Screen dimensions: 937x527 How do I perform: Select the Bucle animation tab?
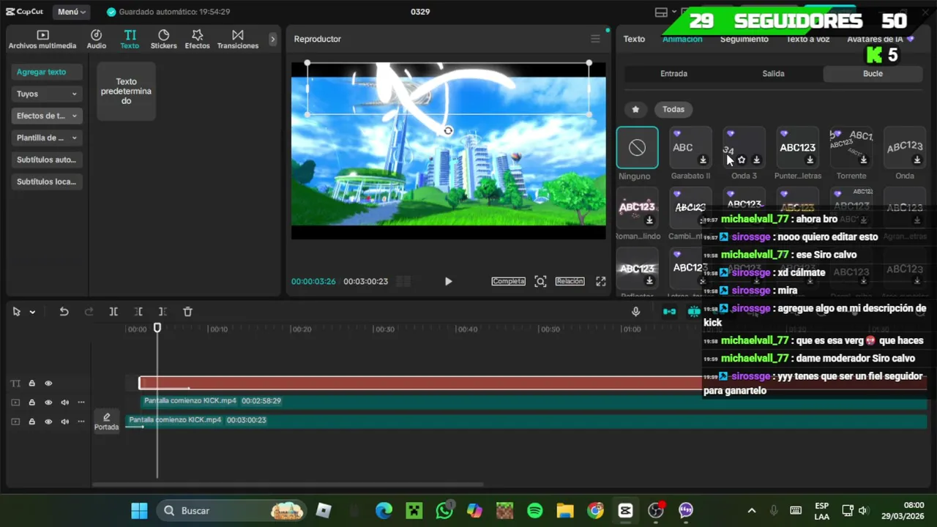pyautogui.click(x=873, y=73)
